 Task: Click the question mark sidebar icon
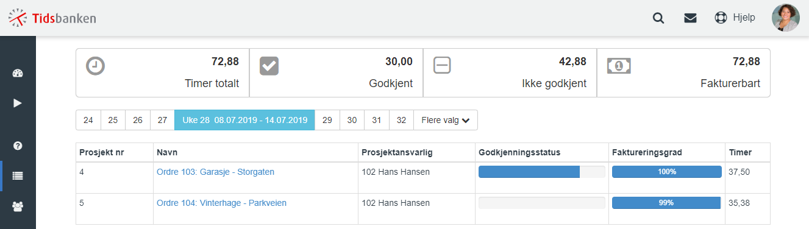(18, 146)
